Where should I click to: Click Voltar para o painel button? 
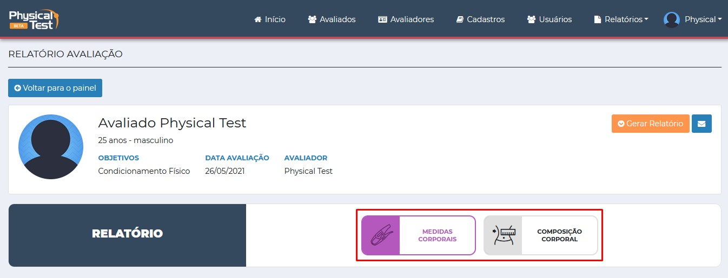pos(55,88)
